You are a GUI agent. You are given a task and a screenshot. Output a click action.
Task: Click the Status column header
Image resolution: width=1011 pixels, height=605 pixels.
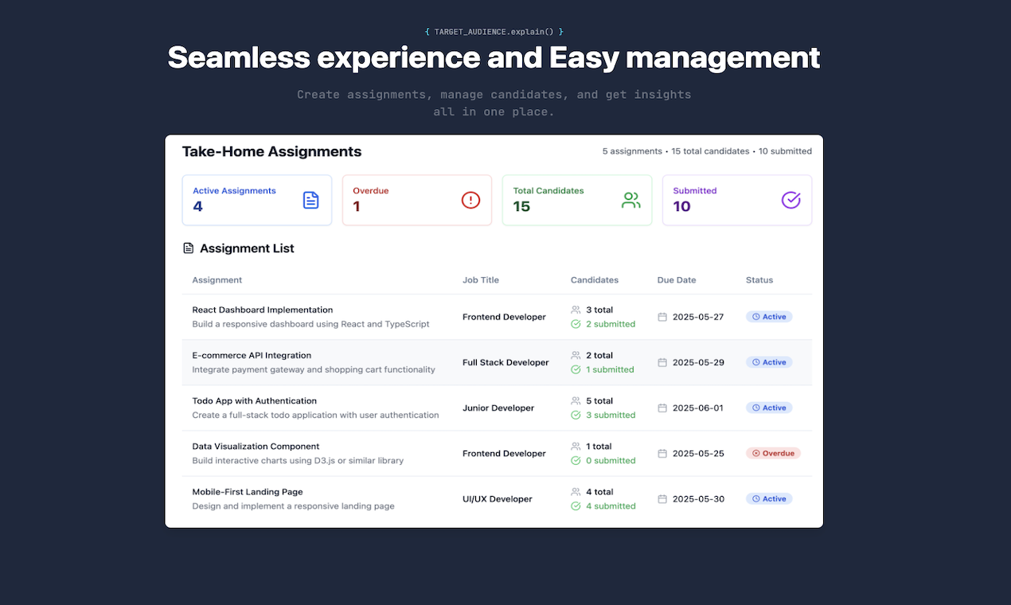point(759,280)
